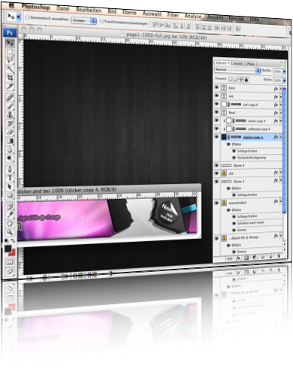Enable the Transformationssteuerungen checkbox
This screenshot has width=293, height=371.
101,21
